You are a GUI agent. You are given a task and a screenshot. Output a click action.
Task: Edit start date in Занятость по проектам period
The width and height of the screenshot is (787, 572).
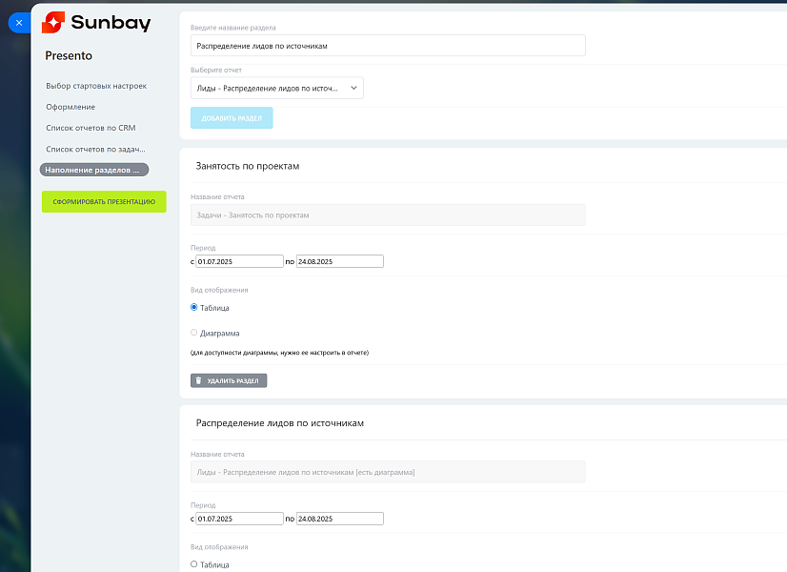(239, 261)
